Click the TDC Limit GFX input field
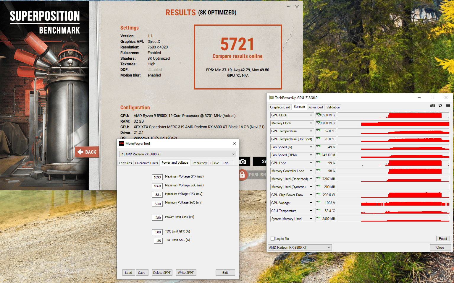Image resolution: width=454 pixels, height=283 pixels. click(157, 232)
